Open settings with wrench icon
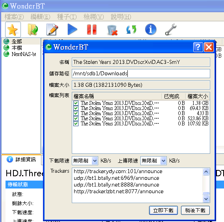 pyautogui.click(x=171, y=30)
